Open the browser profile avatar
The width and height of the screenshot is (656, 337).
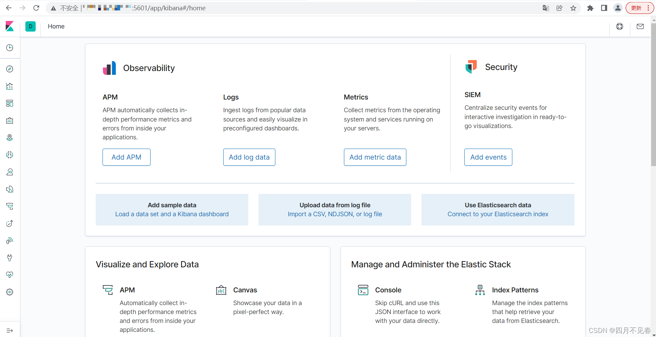618,8
